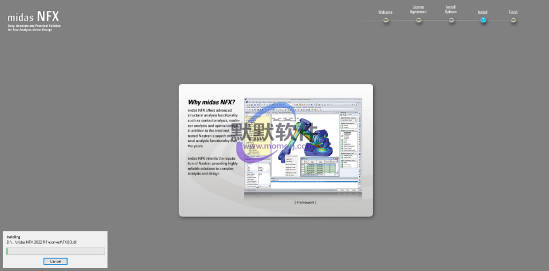
Task: Click the installing file path text
Action: [x=42, y=243]
